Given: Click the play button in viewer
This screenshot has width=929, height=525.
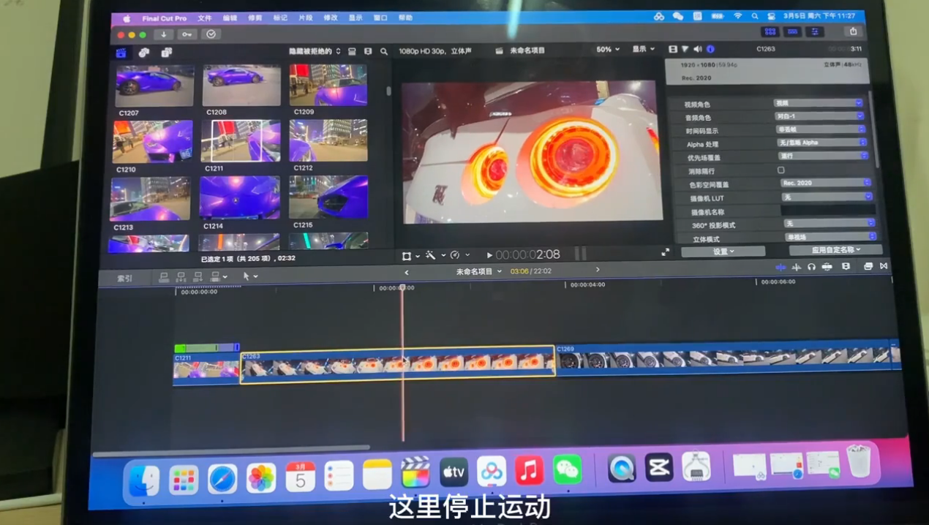Looking at the screenshot, I should pyautogui.click(x=489, y=255).
